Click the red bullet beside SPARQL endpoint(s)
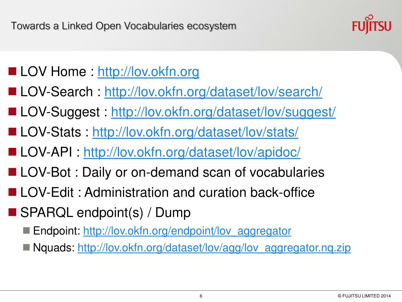Image resolution: width=402 pixels, height=302 pixels. (x=12, y=212)
